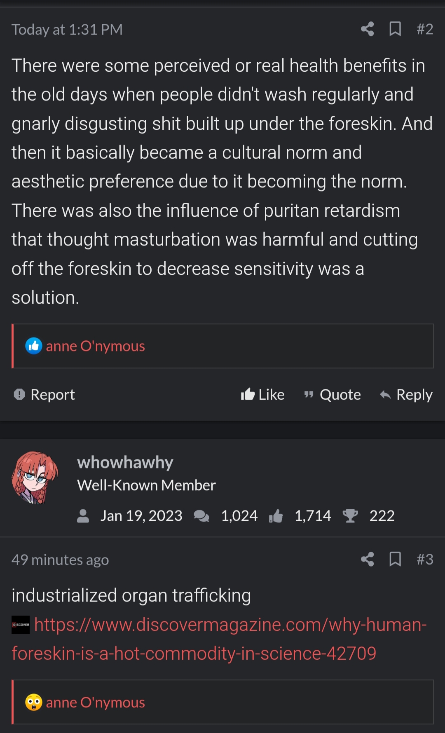Like post #2

[x=263, y=395]
